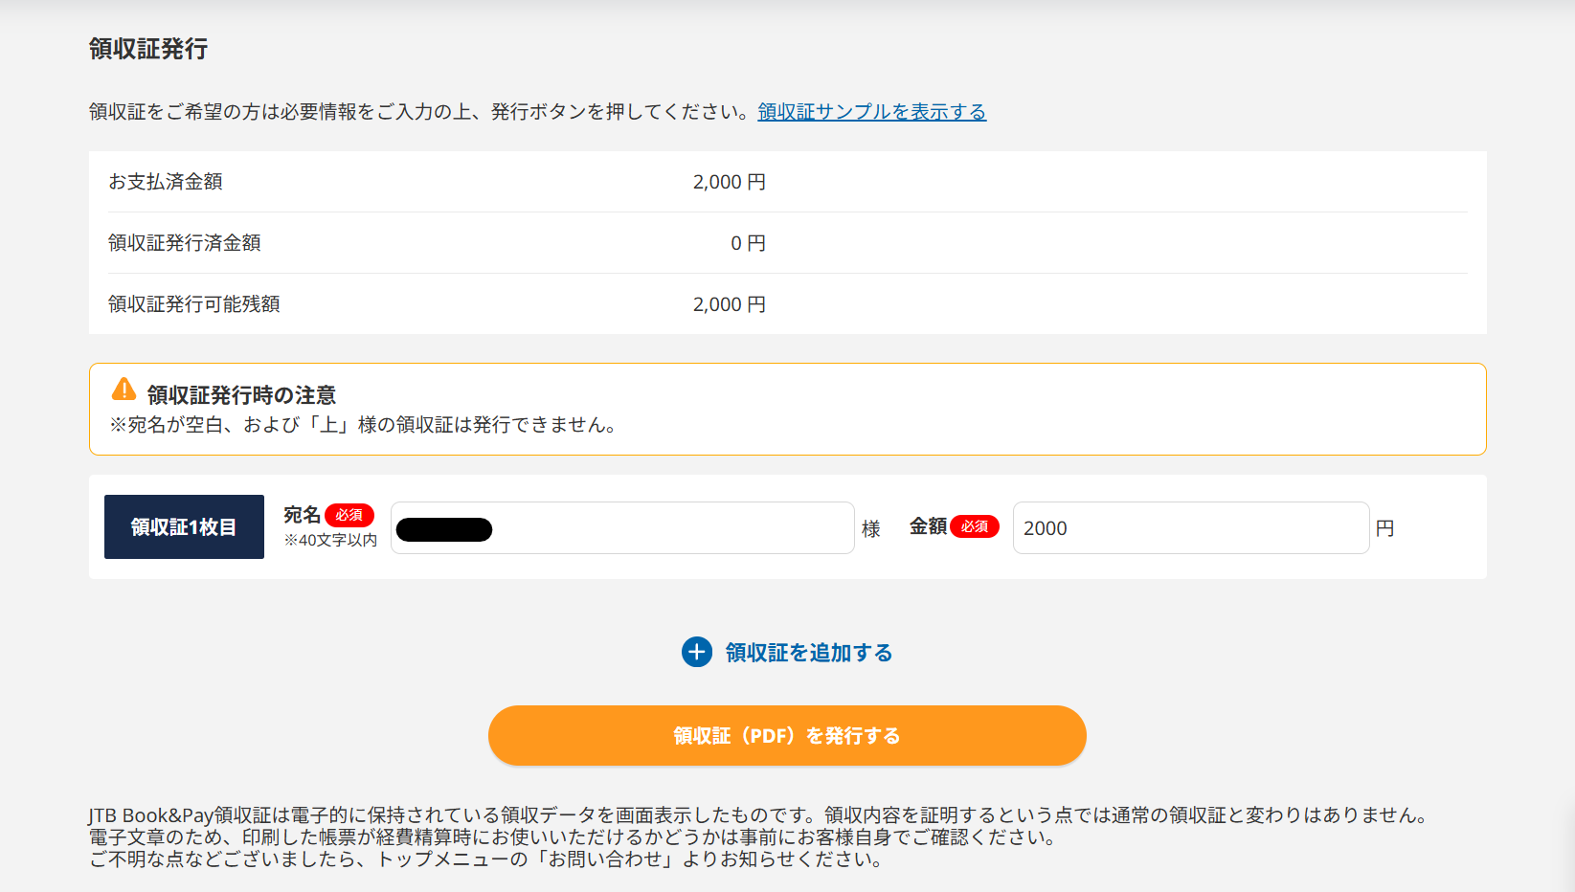Click the 0 円 issued amount value
This screenshot has width=1575, height=892.
(748, 243)
